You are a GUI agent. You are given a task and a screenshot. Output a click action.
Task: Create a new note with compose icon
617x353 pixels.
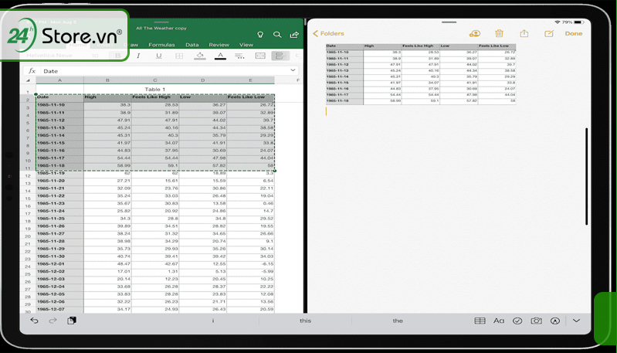point(549,33)
